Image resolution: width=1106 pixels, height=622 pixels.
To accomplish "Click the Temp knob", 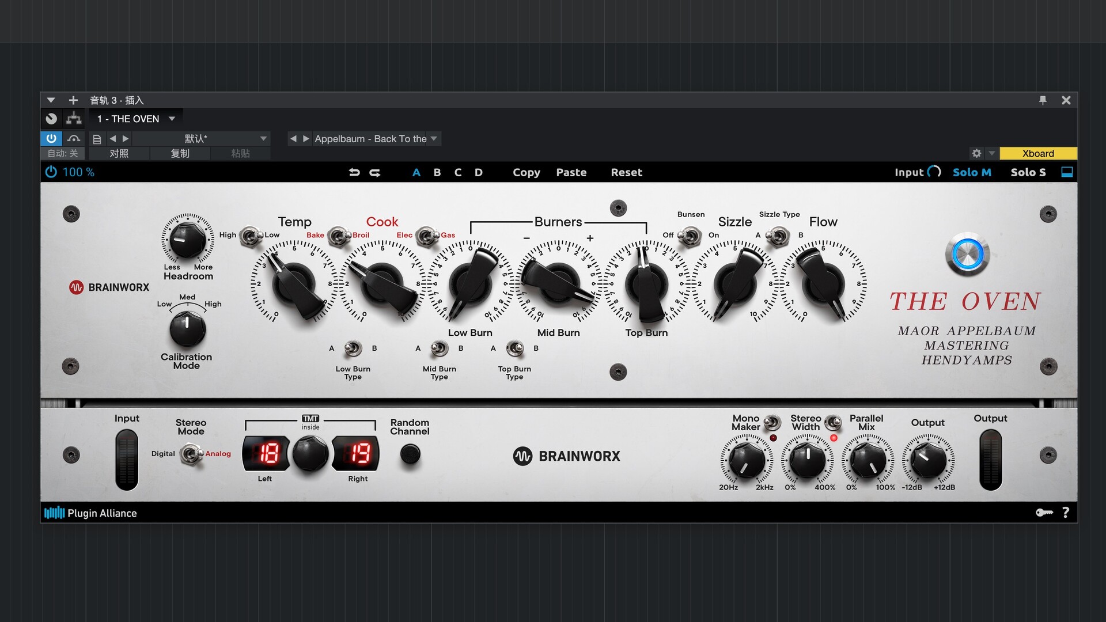I will point(294,283).
